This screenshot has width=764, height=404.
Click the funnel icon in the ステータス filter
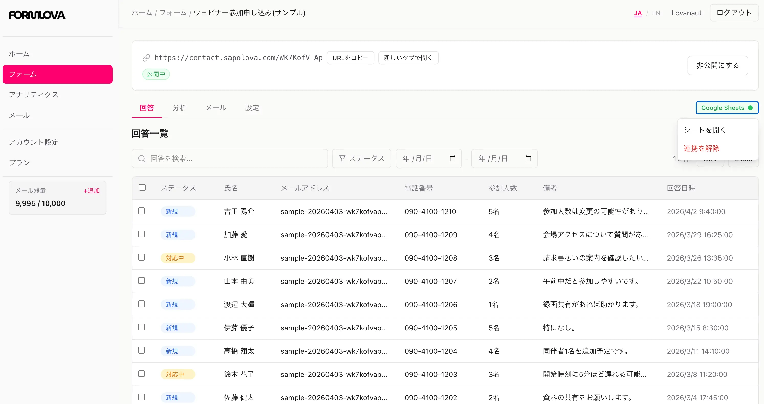pos(343,158)
